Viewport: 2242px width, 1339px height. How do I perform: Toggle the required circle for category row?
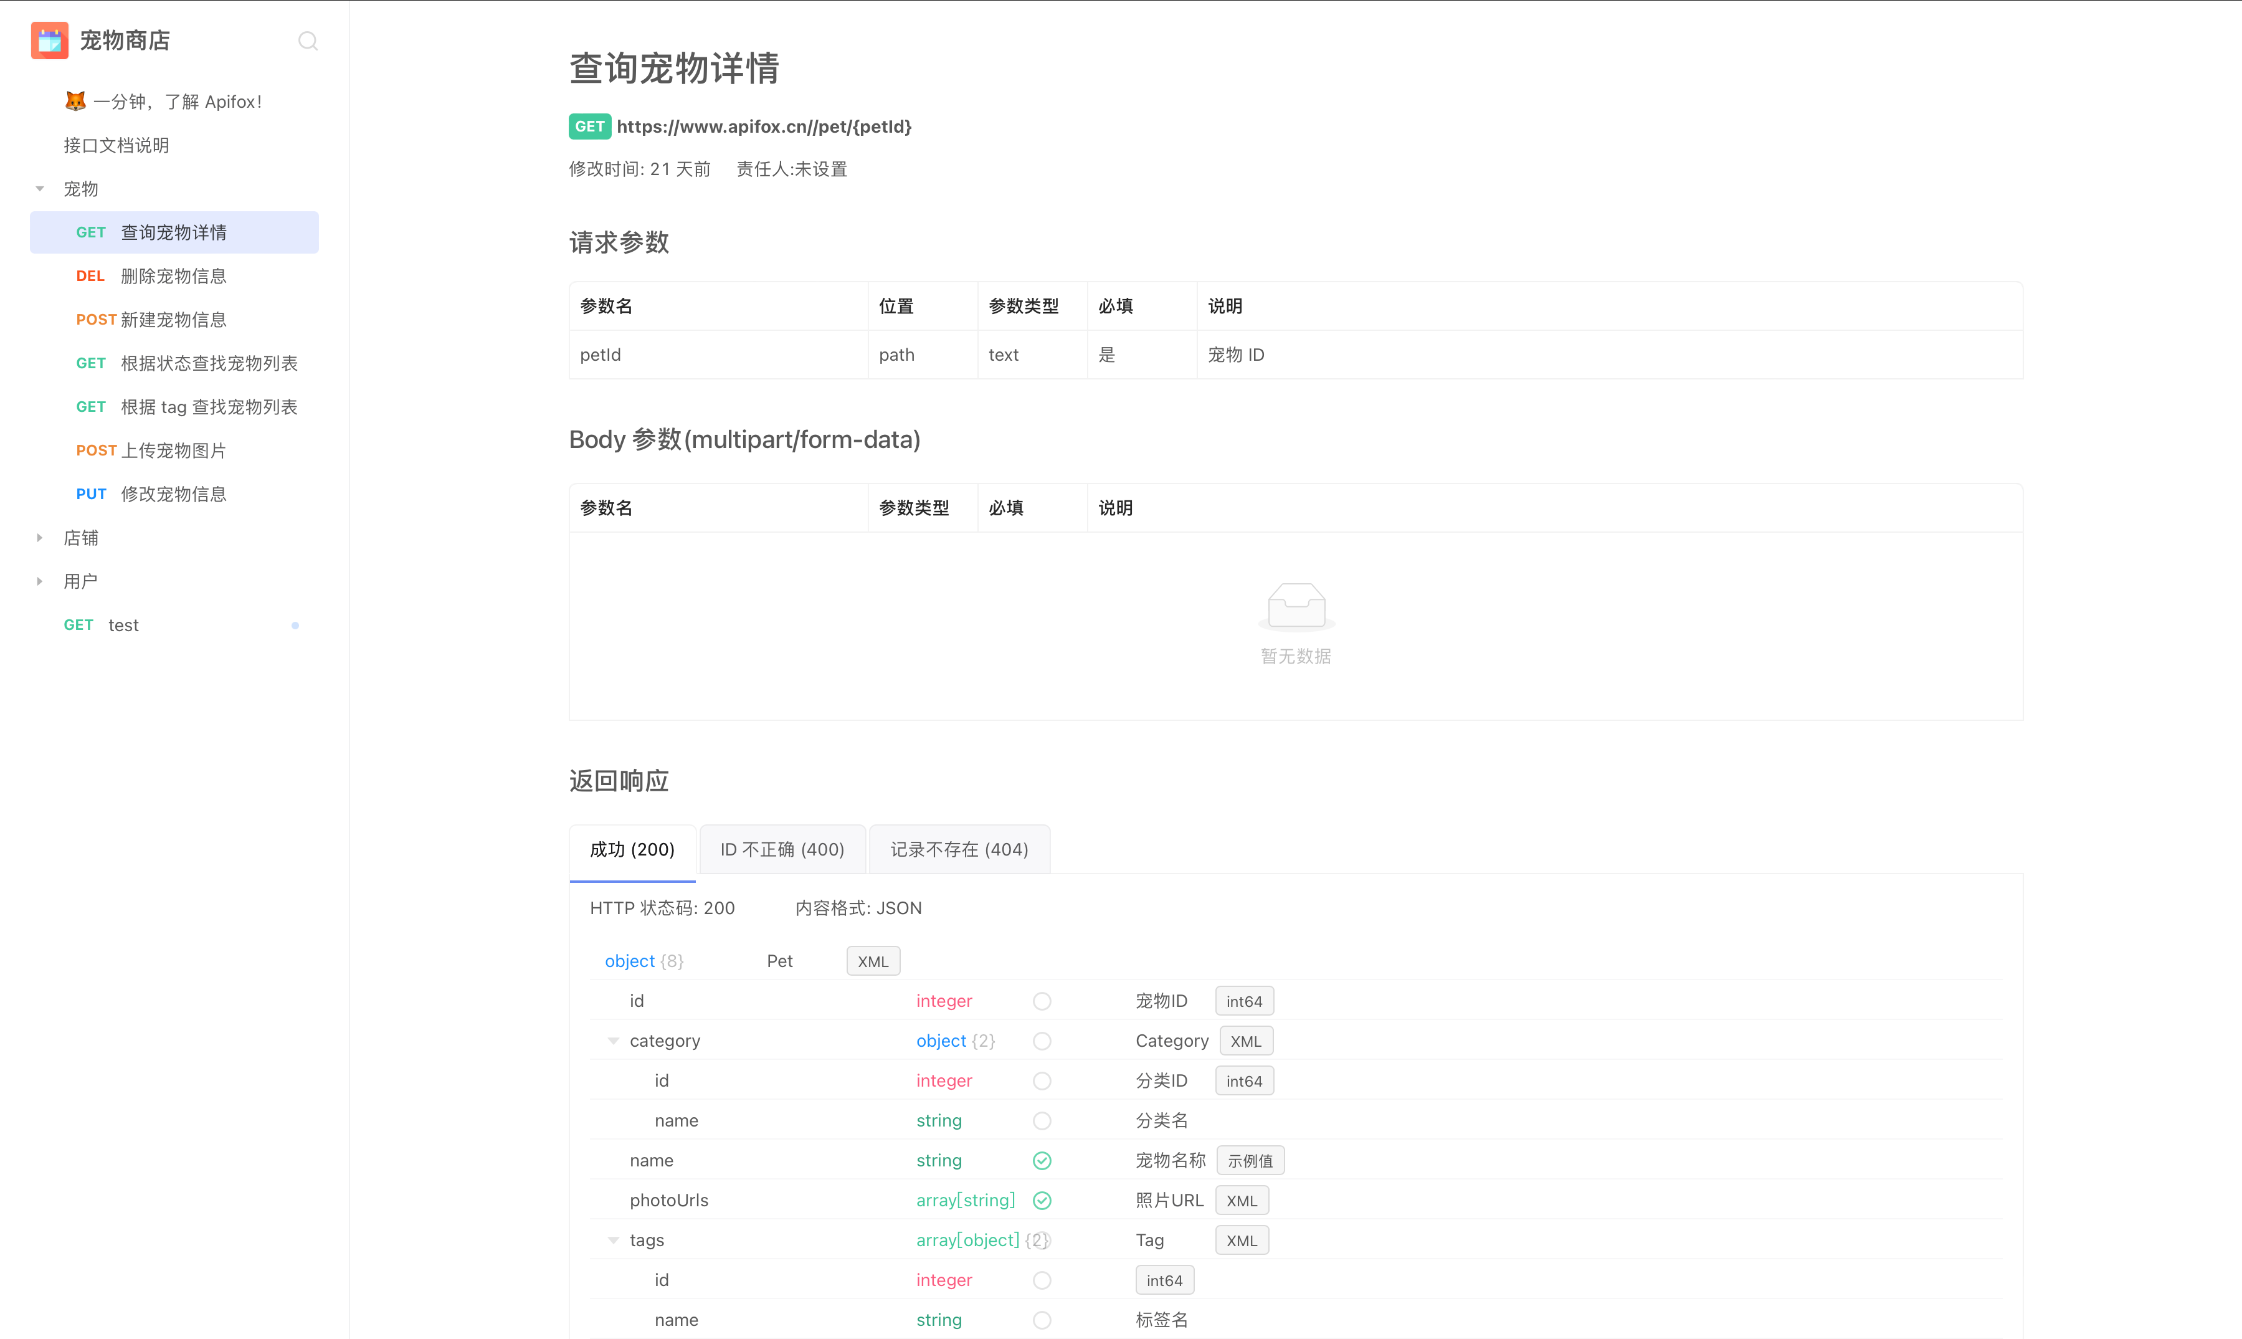tap(1042, 1041)
